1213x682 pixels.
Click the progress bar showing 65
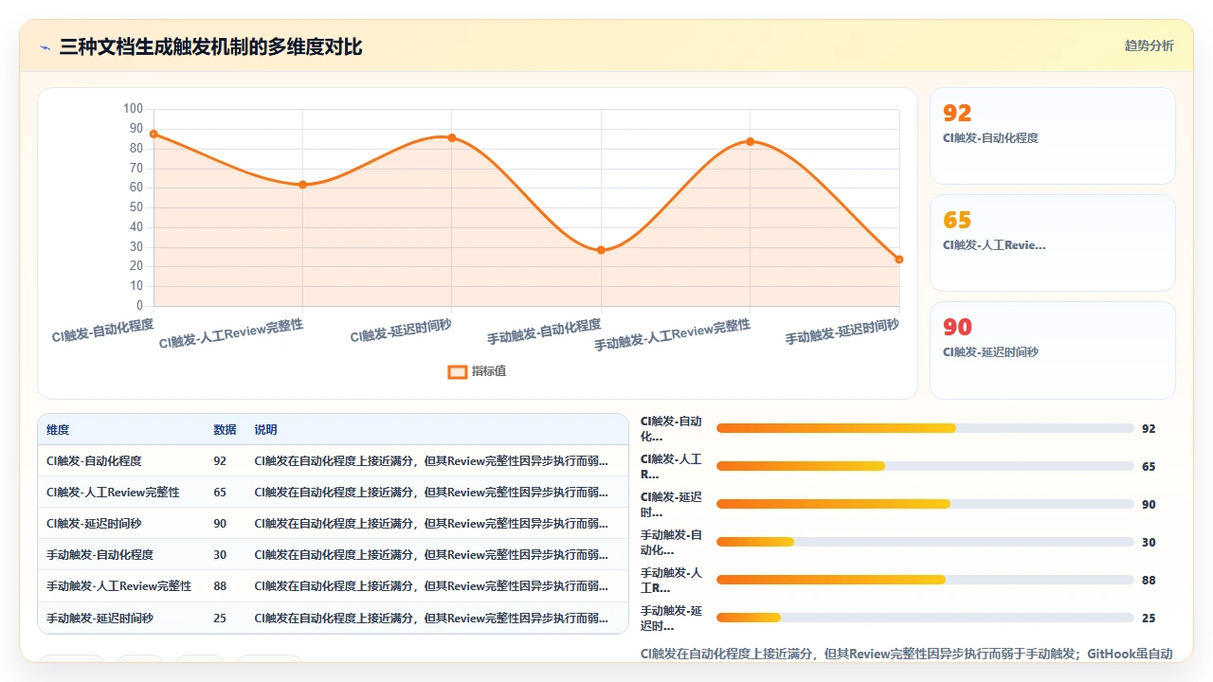pos(925,466)
